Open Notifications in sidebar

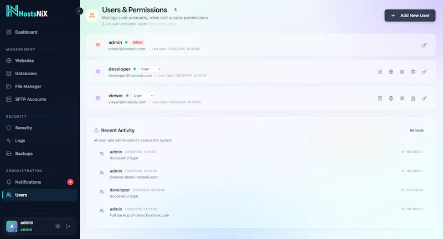tap(39, 182)
